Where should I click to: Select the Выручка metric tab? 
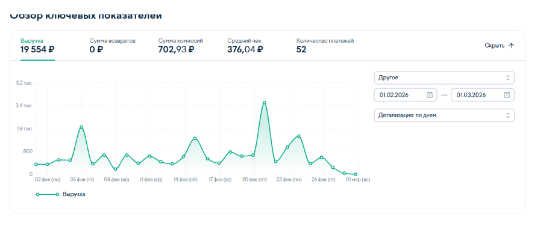click(x=37, y=46)
